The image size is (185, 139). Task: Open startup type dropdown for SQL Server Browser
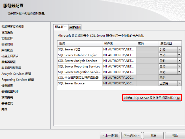coord(179,83)
